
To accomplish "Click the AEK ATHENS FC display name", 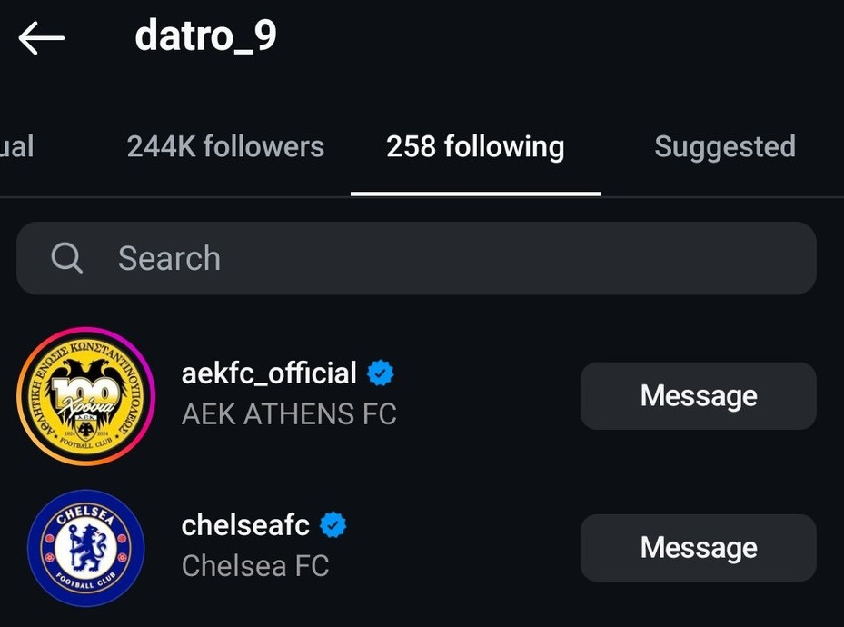I will [289, 414].
